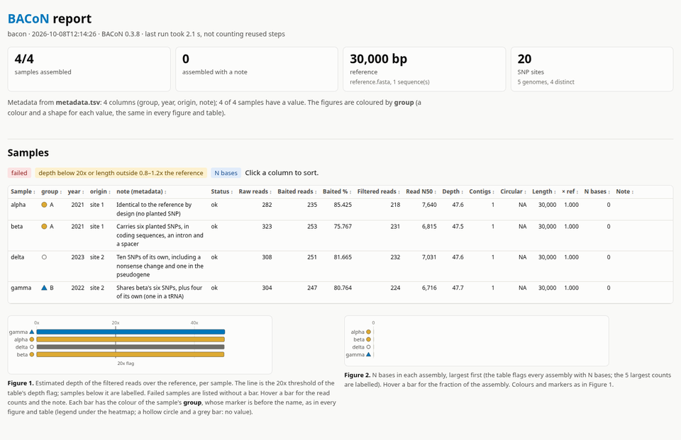Click the '0 assembled with a note' card
This screenshot has width=681, height=440.
tap(257, 69)
